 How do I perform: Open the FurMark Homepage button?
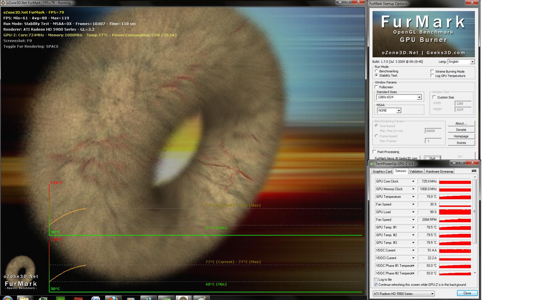(x=461, y=136)
